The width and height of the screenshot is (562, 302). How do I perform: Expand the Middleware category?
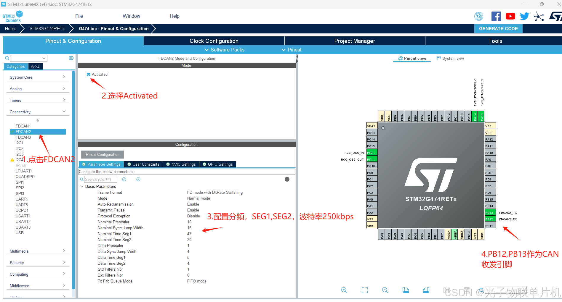coord(38,286)
